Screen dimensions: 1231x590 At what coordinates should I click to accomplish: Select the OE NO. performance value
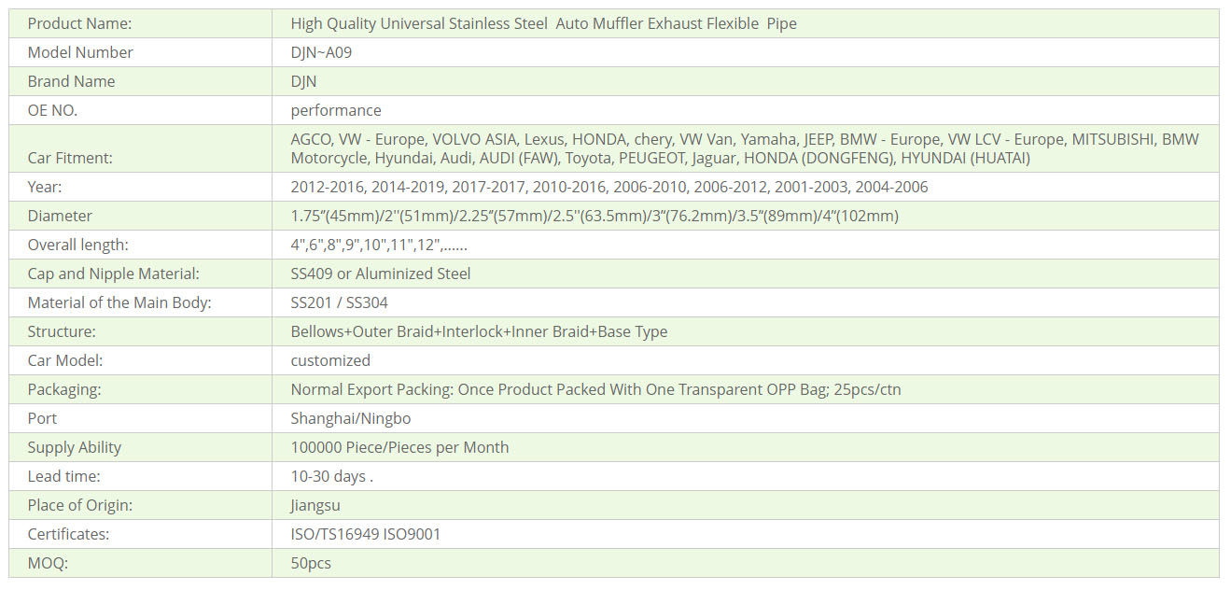pyautogui.click(x=336, y=110)
